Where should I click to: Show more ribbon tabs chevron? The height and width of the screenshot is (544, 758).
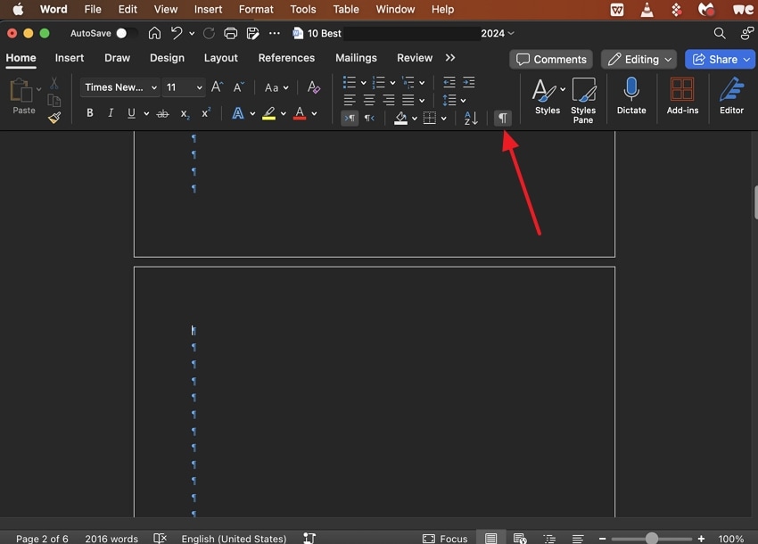[x=450, y=58]
